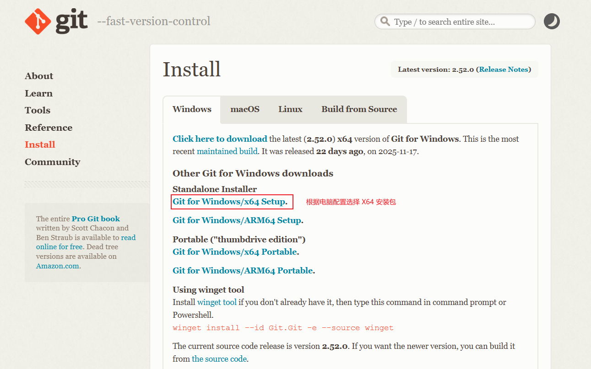Click the '--fast-version-control' tagline

[x=154, y=21]
